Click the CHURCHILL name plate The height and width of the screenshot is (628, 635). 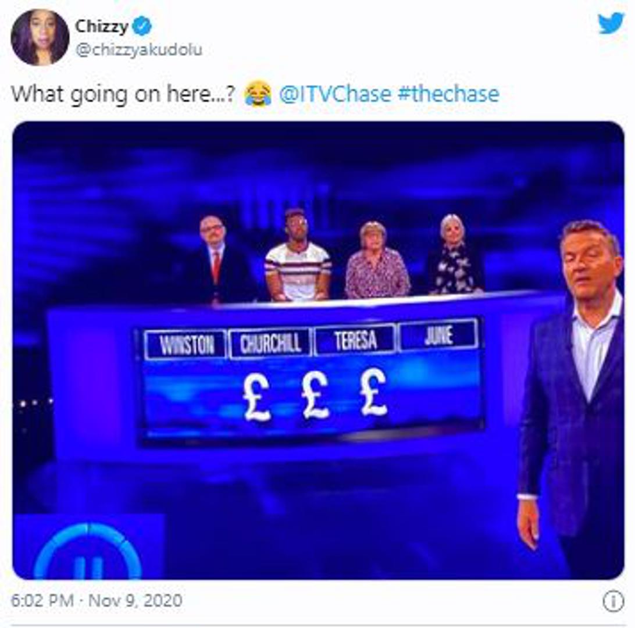point(270,343)
